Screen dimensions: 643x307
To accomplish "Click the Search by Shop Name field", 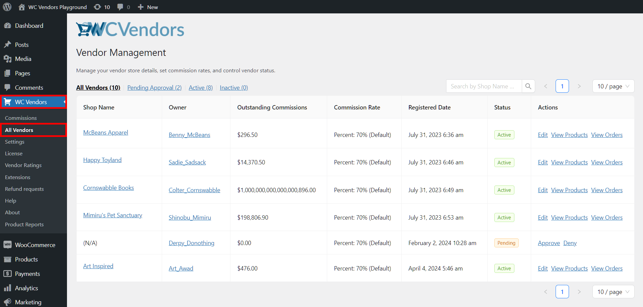I will (484, 86).
